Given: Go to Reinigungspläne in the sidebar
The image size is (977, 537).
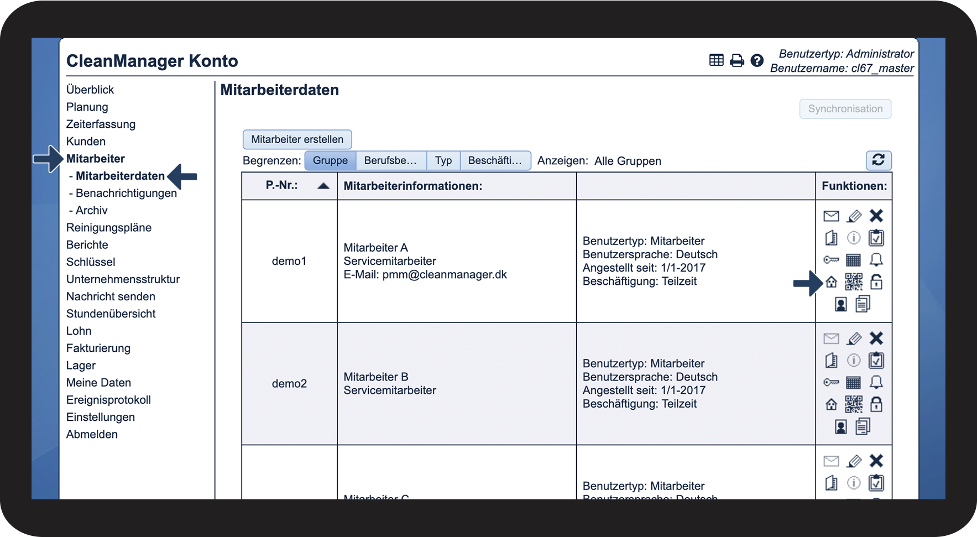Looking at the screenshot, I should click(x=109, y=227).
